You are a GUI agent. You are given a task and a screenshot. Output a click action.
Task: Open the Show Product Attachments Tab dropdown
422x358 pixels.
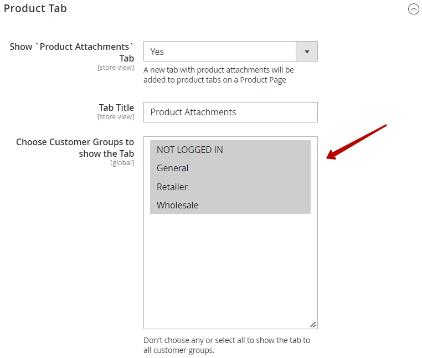point(230,51)
